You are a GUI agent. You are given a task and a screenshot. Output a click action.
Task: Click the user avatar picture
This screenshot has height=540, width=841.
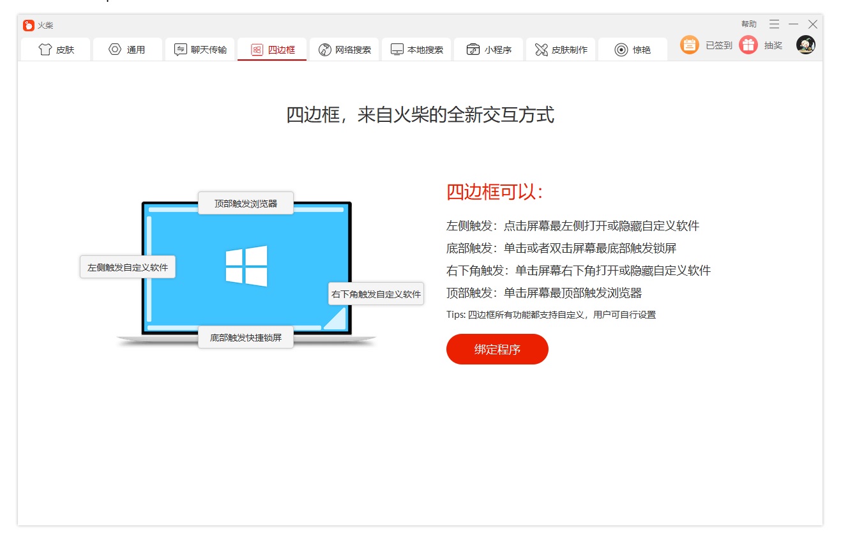pyautogui.click(x=805, y=45)
